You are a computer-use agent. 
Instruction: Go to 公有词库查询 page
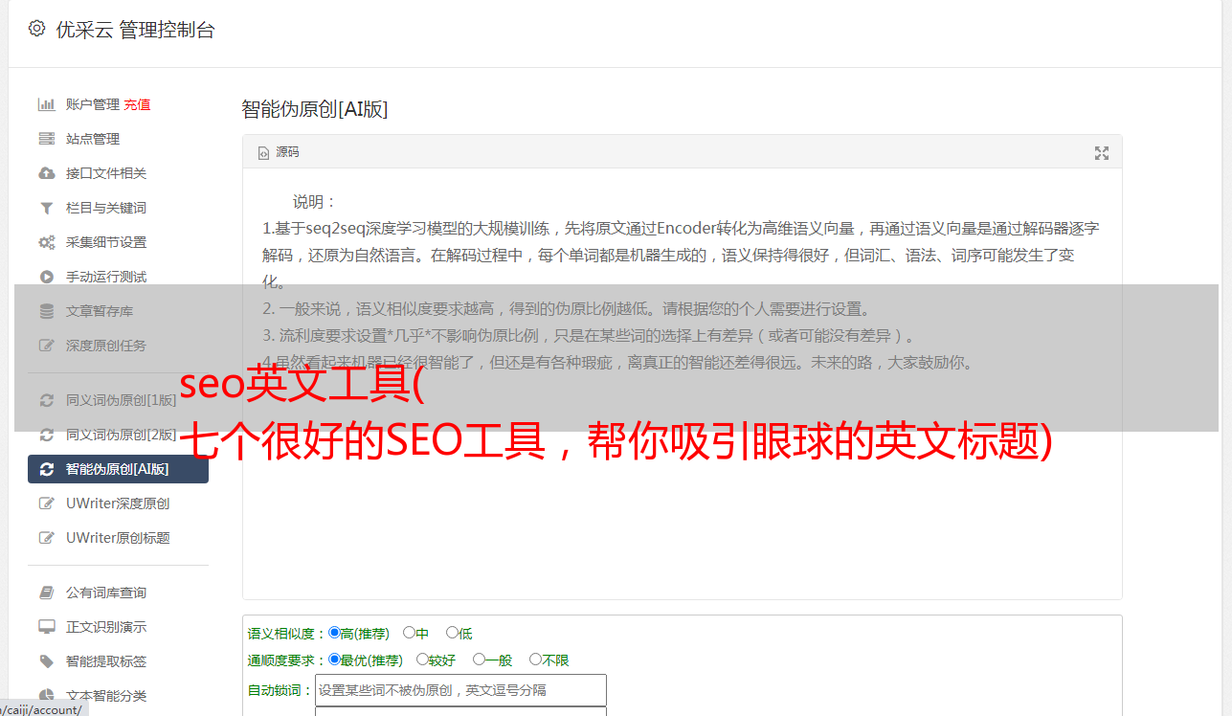coord(106,593)
